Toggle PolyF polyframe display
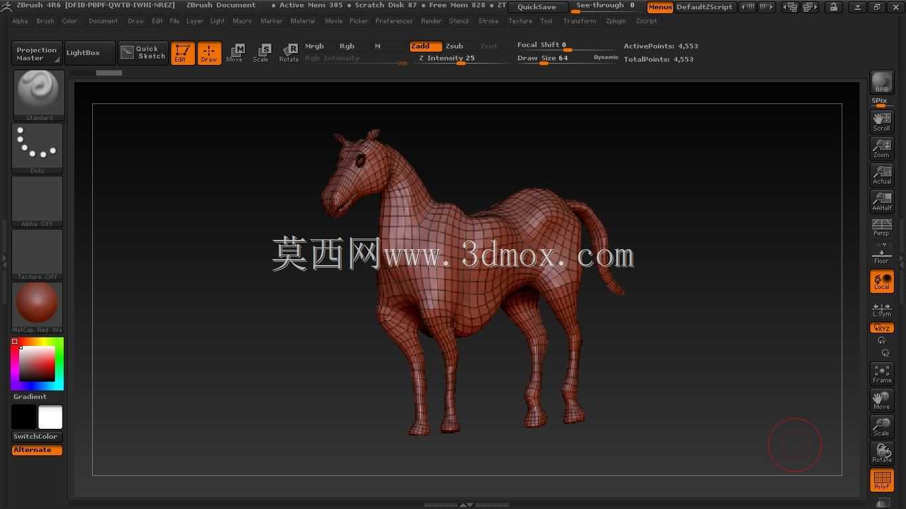The width and height of the screenshot is (906, 509). coord(881,481)
